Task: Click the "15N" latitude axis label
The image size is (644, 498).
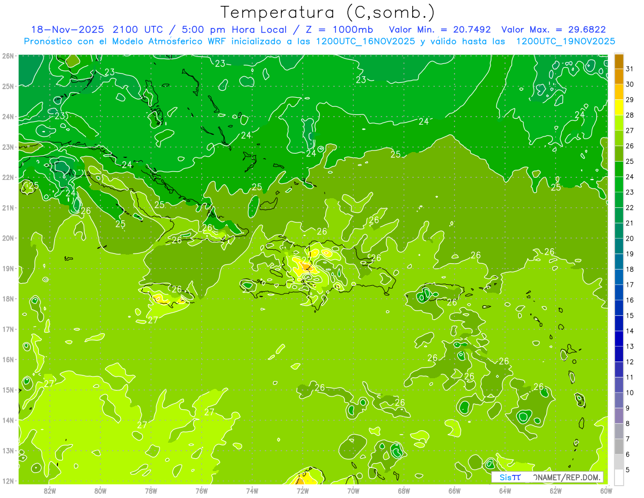Action: (8, 389)
